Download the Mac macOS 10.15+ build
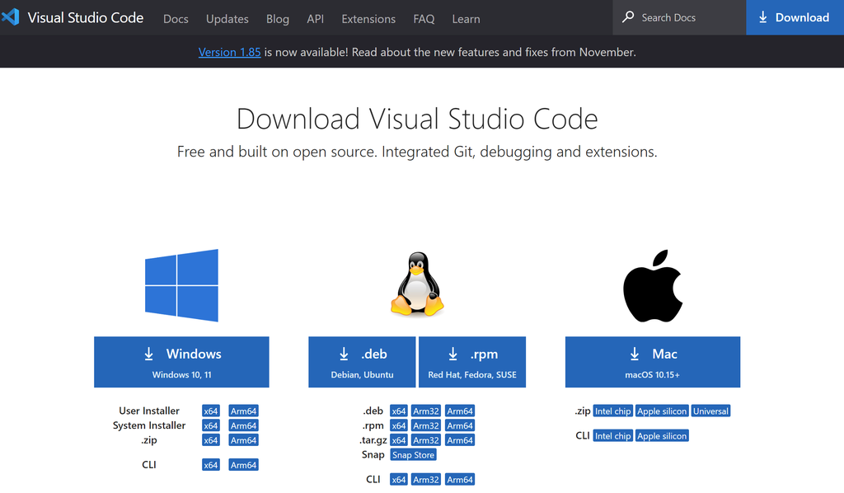Viewport: 844px width, 493px height. 653,362
